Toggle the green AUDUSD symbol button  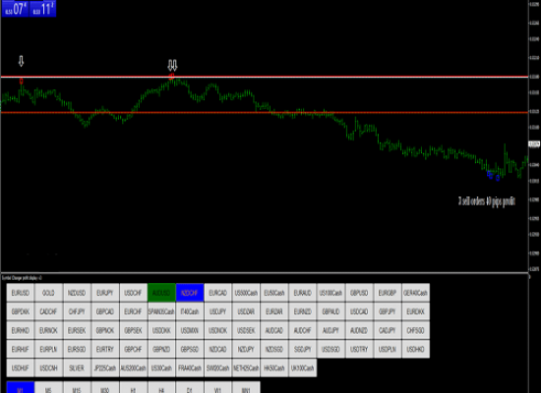point(161,293)
